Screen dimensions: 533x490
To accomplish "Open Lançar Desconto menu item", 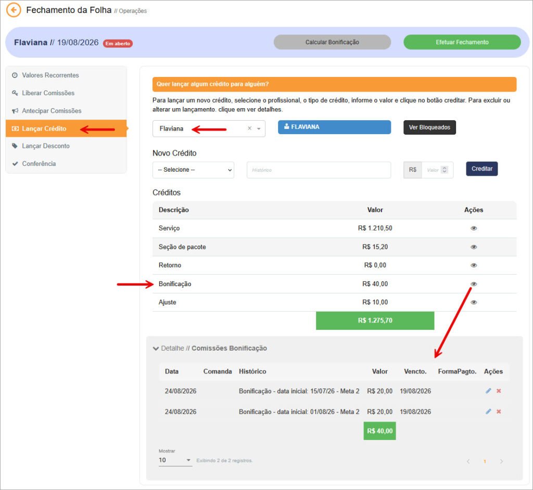I will pos(46,146).
